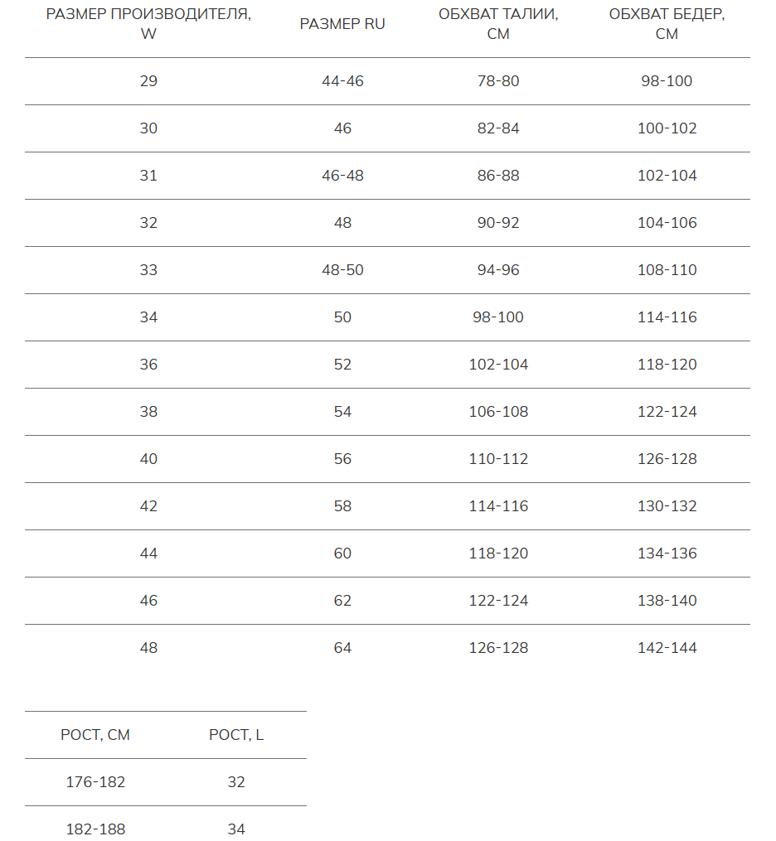This screenshot has height=841, width=776.
Task: Click RU size 44-46 cell
Action: point(342,81)
